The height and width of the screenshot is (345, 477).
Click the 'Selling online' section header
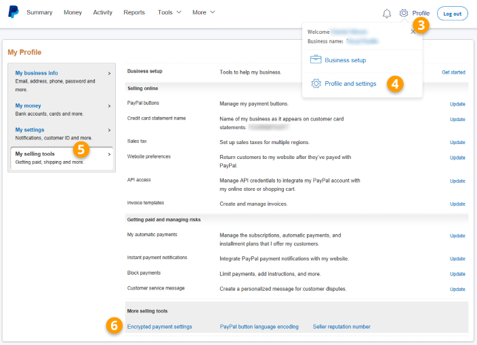click(143, 89)
